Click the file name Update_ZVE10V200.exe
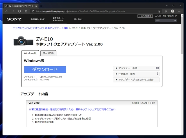The image size is (186, 138). [x=51, y=77]
